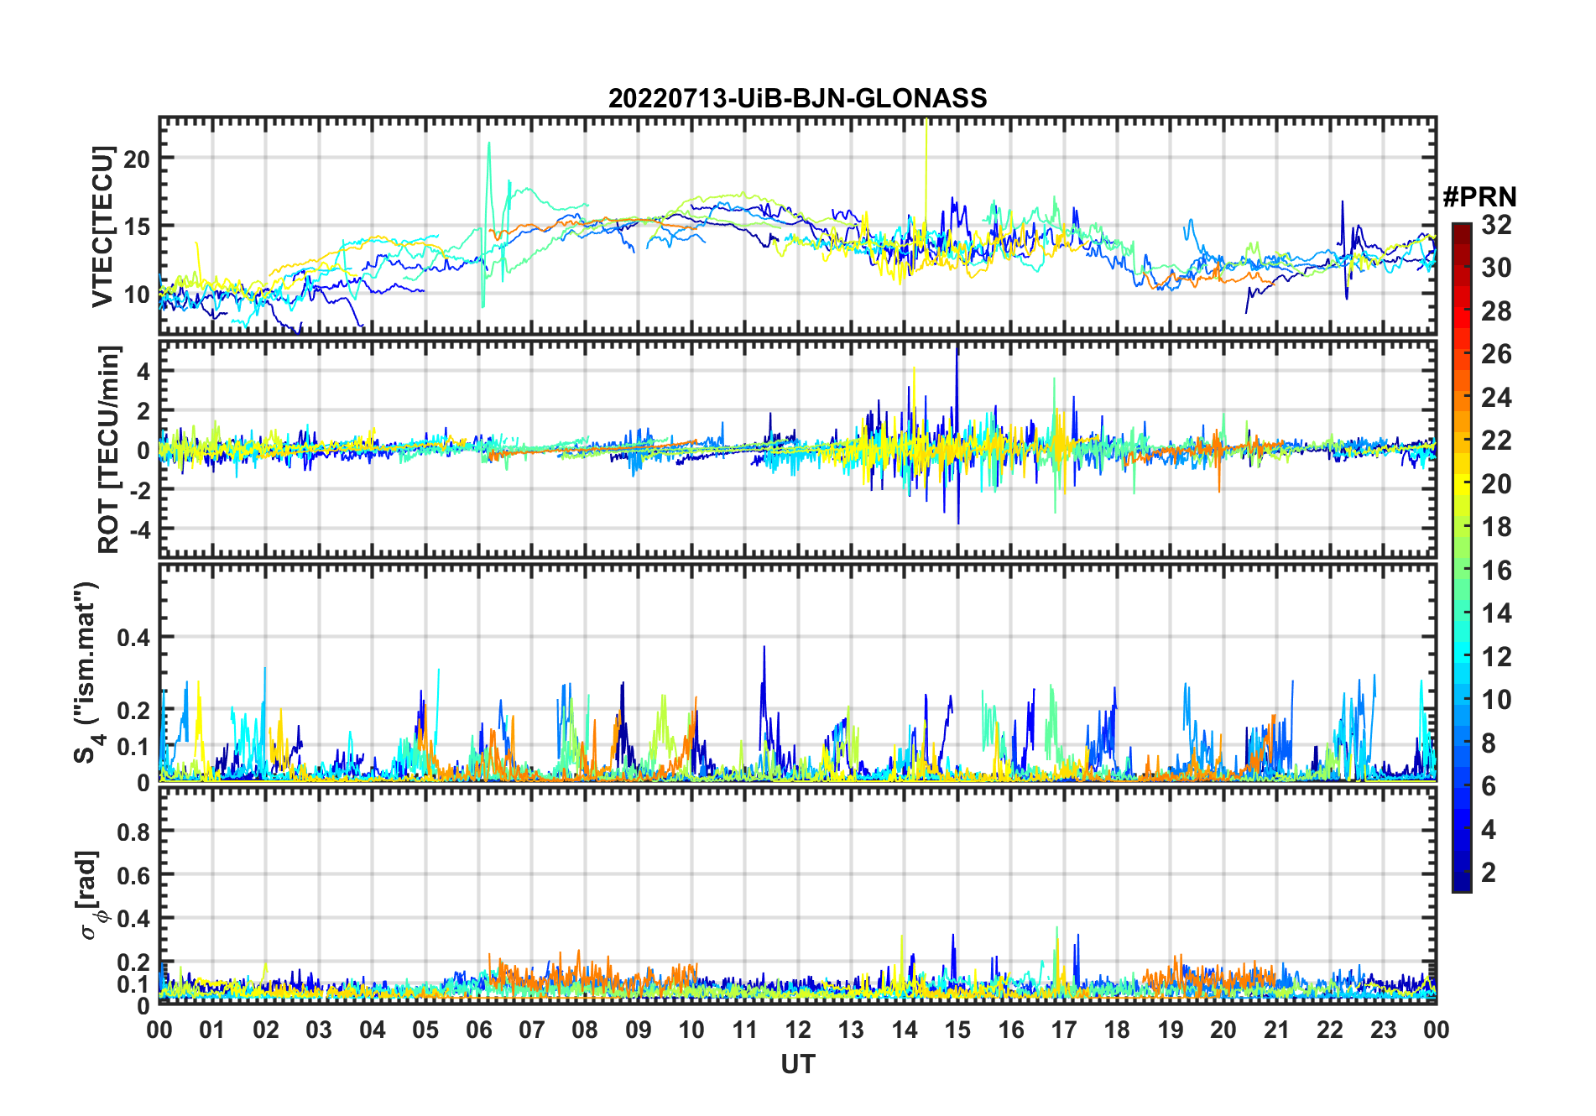Click the VTEC[TECU] y-axis label
1596x1116 pixels.
click(x=102, y=227)
